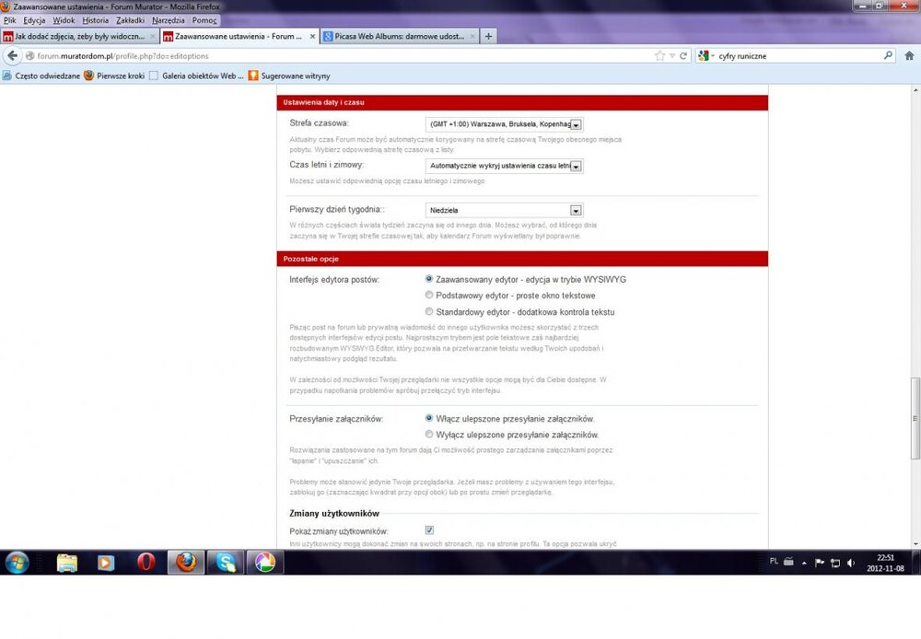This screenshot has height=639, width=921.
Task: Open the Strefa czasowa dropdown
Action: pos(577,124)
